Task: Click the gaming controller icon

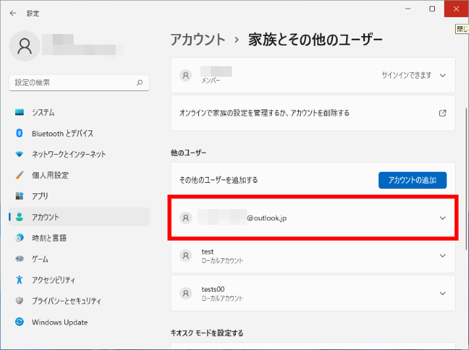Action: [x=20, y=259]
